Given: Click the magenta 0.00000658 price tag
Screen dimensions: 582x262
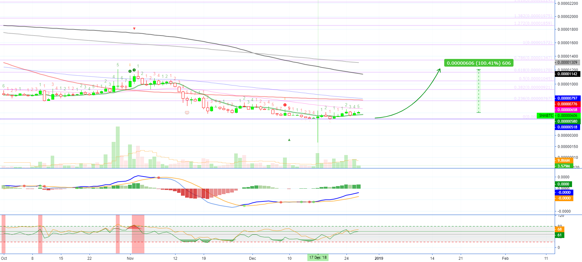Looking at the screenshot, I should [x=567, y=110].
